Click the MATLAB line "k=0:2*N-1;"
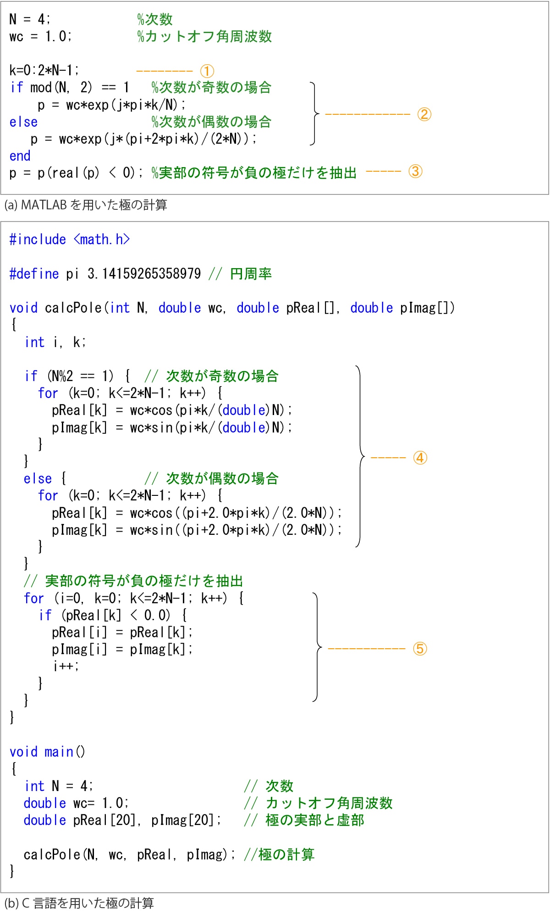Viewport: 550px width, 915px height. pyautogui.click(x=44, y=70)
